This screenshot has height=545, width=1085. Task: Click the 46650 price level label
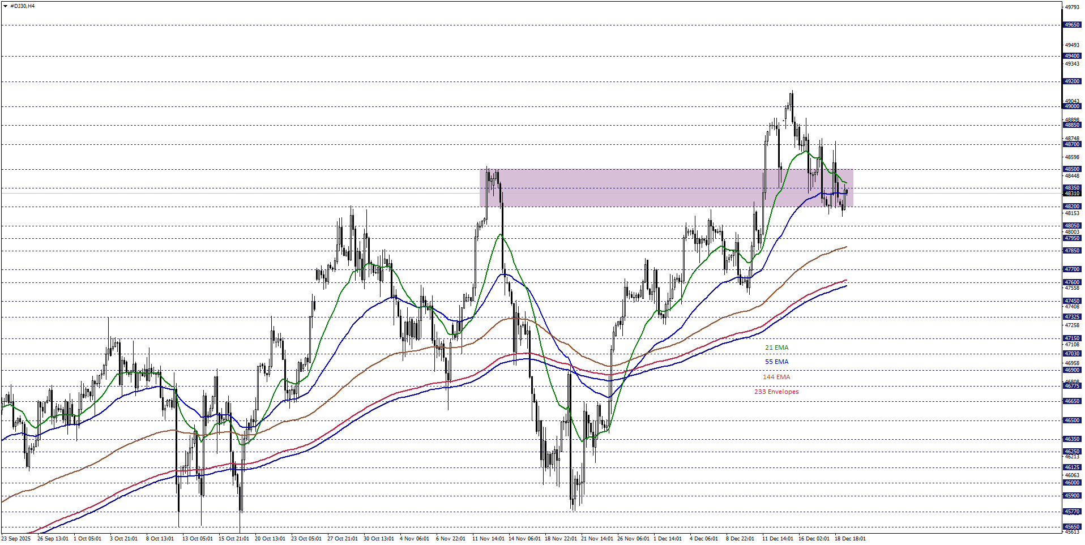[1072, 401]
